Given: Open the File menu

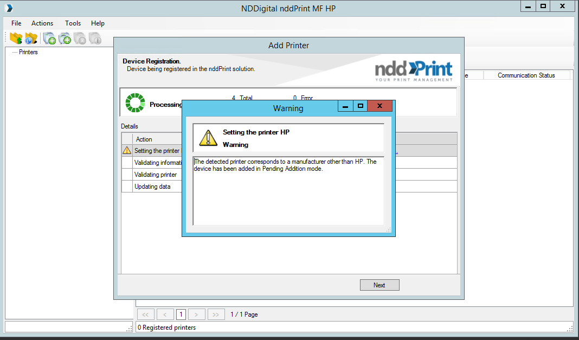Looking at the screenshot, I should [x=16, y=23].
